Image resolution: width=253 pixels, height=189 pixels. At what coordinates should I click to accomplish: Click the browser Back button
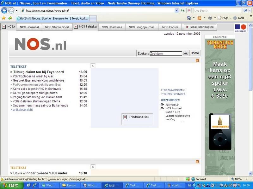click(4, 10)
